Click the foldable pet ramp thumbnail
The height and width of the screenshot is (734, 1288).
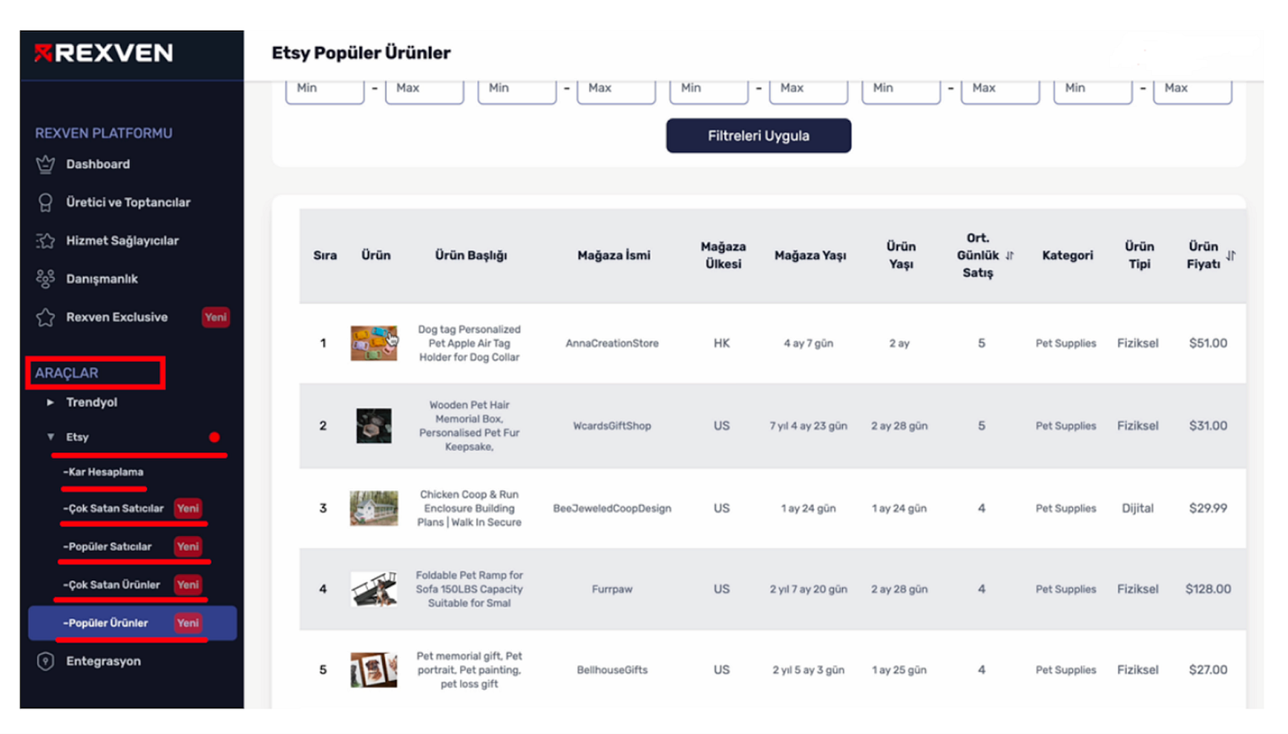(373, 589)
